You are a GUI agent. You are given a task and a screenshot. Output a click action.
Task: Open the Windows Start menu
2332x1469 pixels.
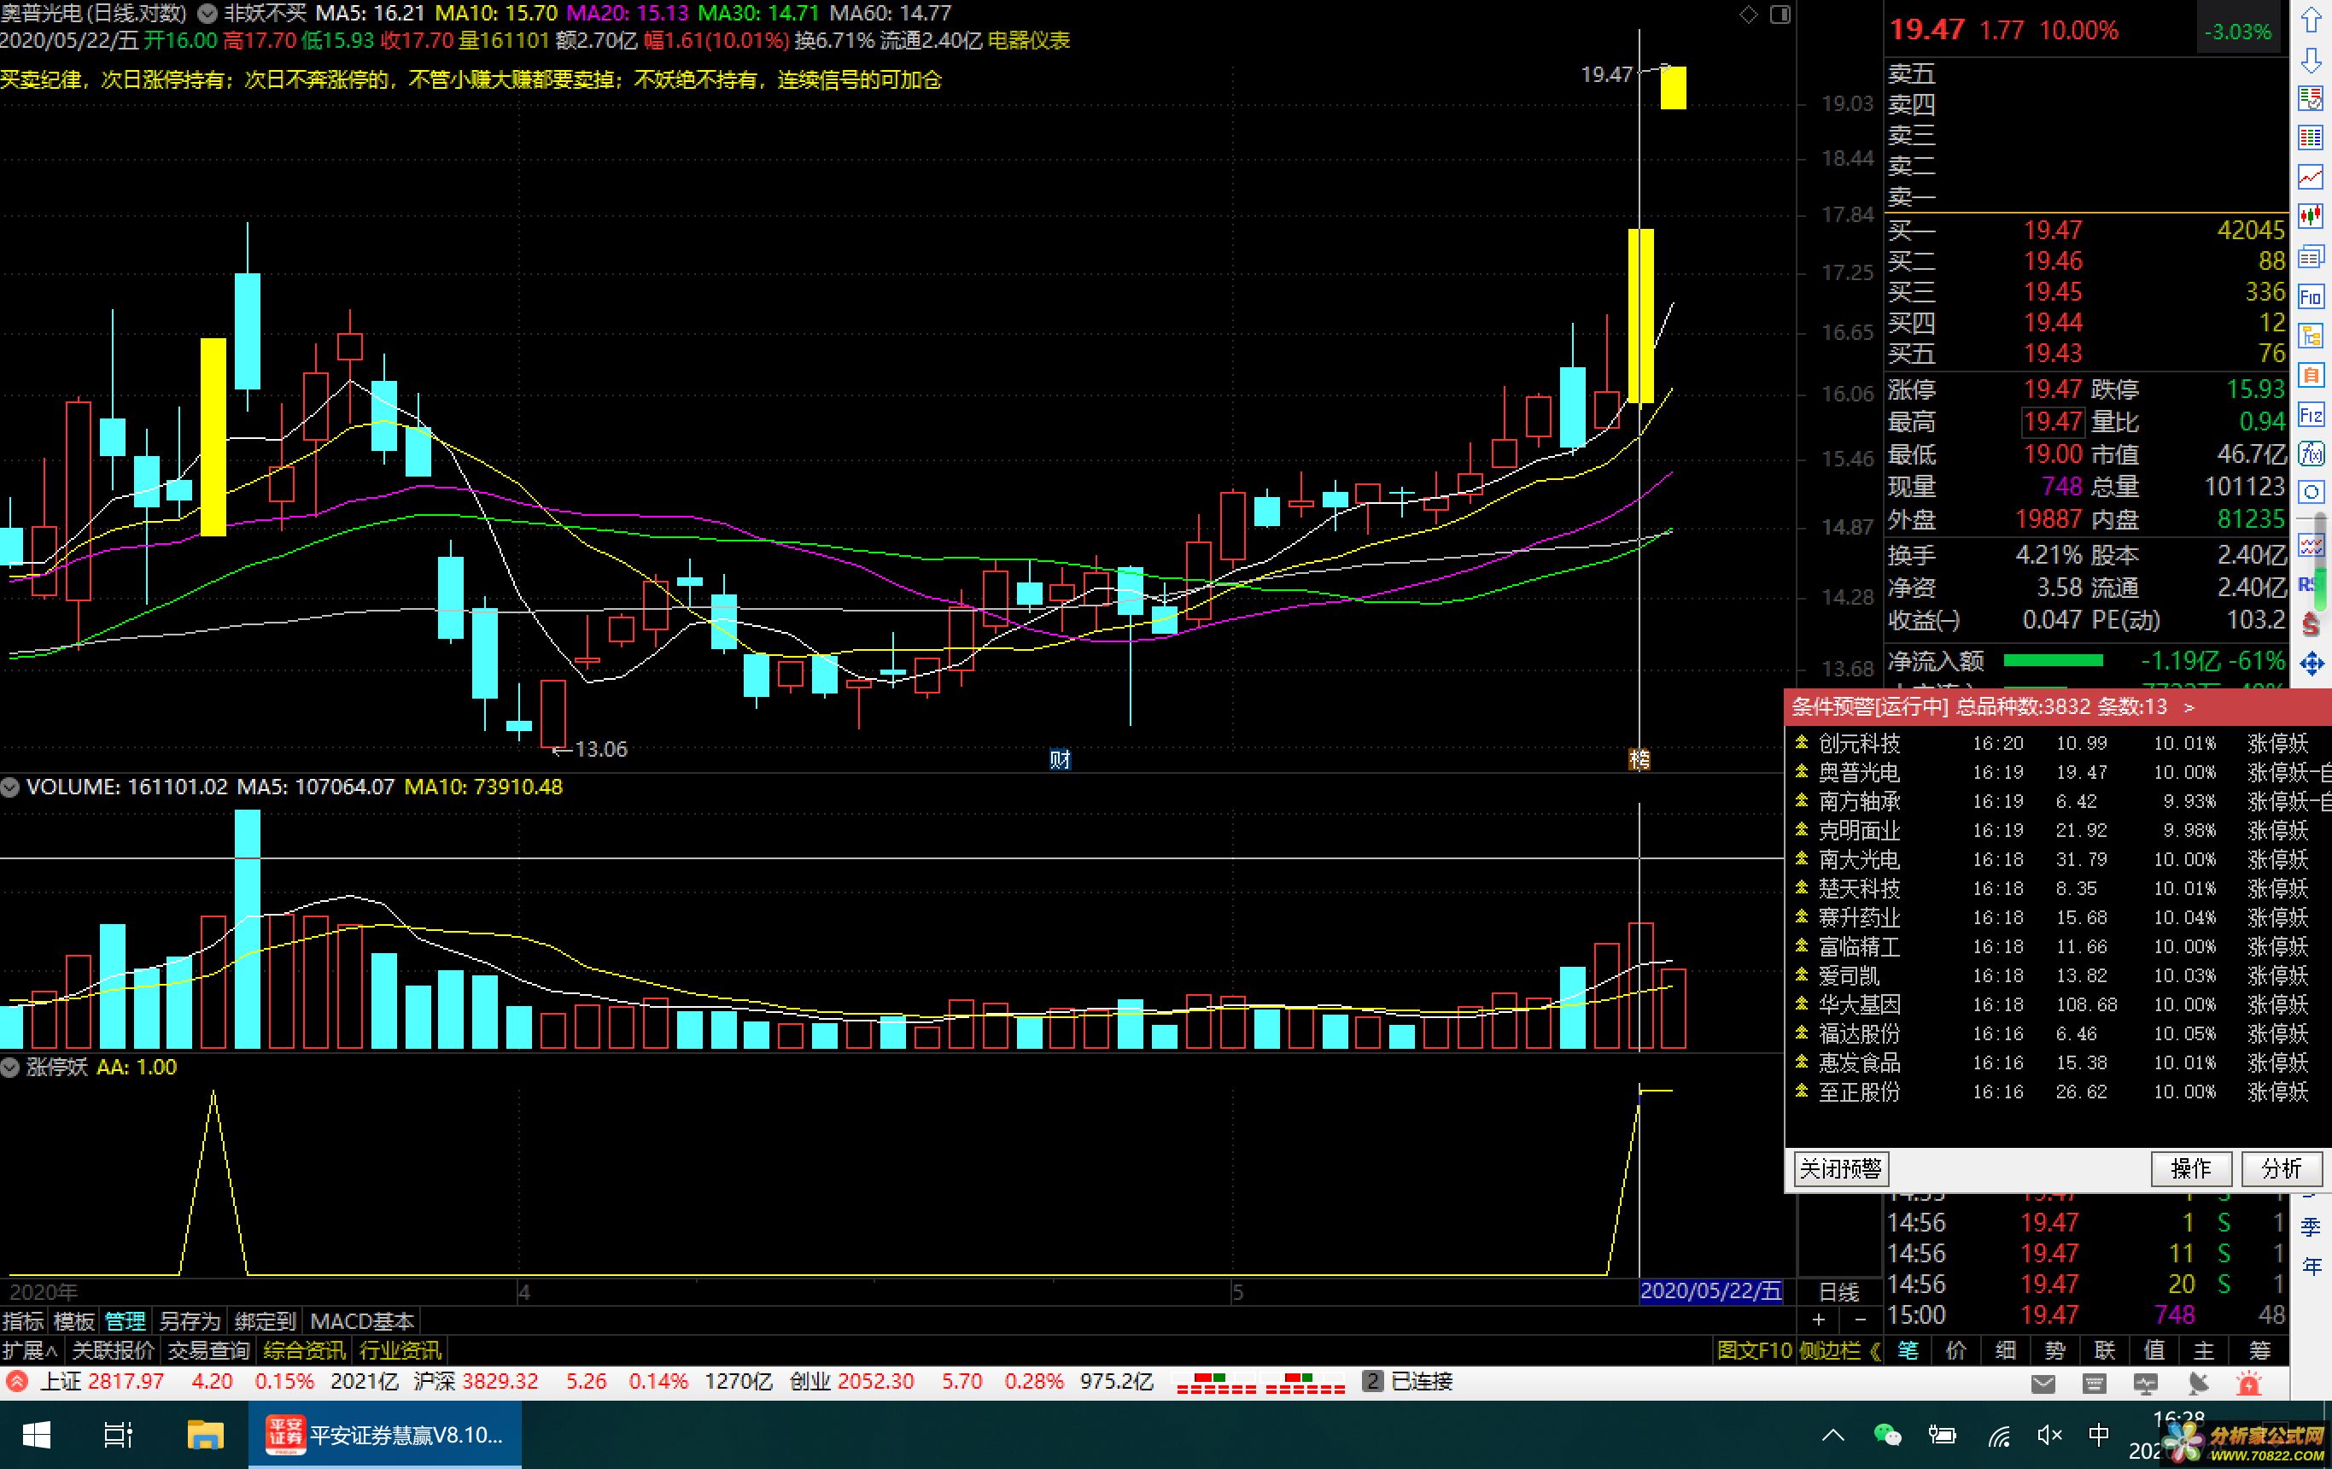(x=36, y=1435)
